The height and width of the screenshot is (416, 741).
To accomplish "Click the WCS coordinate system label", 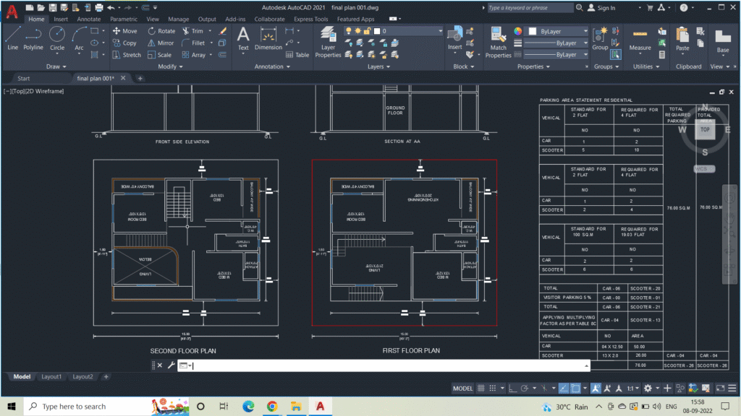I will tap(704, 169).
